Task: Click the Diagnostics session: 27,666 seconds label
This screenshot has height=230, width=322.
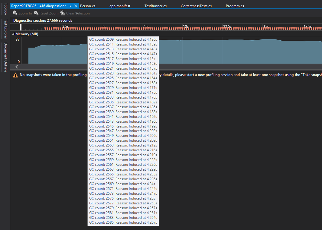Action: [43, 20]
